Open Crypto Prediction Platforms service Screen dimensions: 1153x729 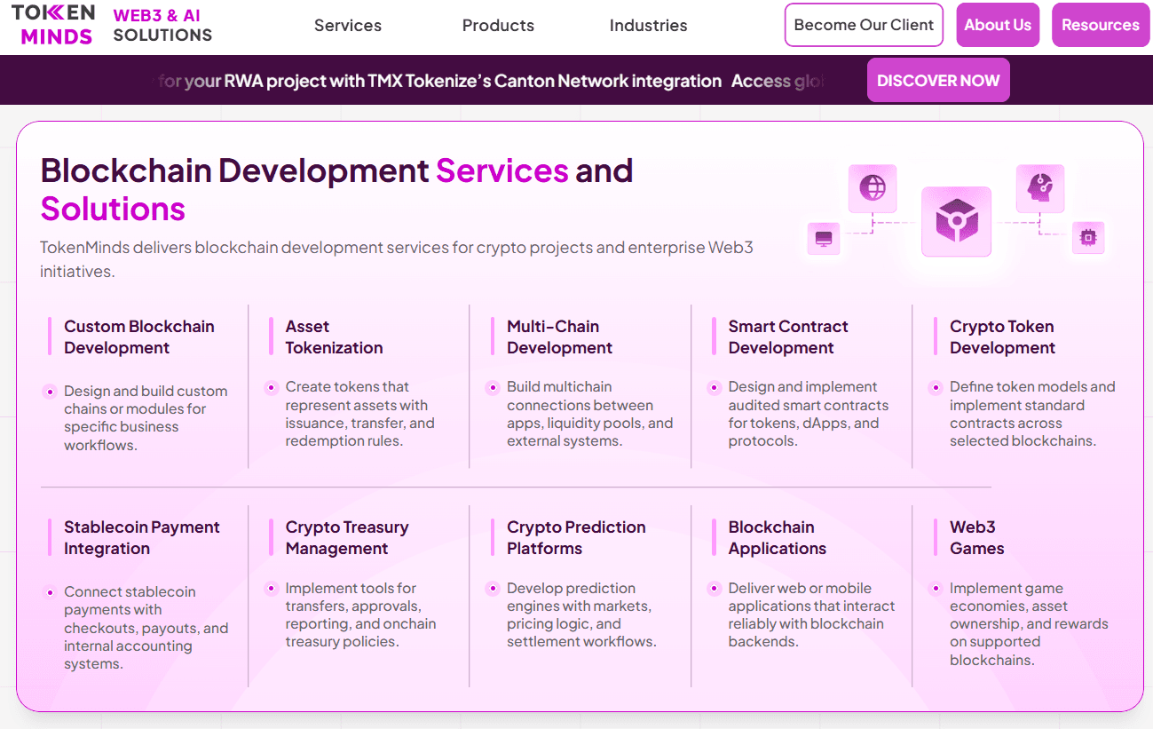click(576, 538)
